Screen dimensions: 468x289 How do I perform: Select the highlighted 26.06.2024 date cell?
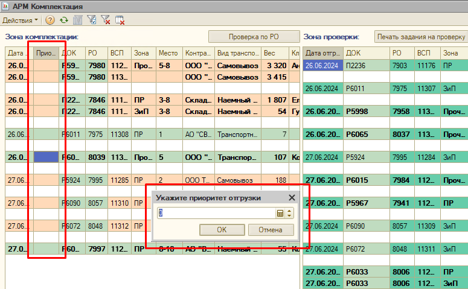click(x=323, y=66)
